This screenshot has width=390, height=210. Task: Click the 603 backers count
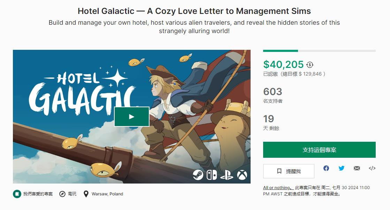coord(273,92)
